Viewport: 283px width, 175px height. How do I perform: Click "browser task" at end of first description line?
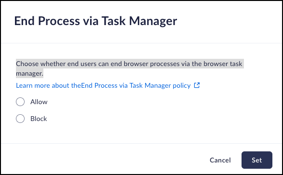[x=223, y=64]
